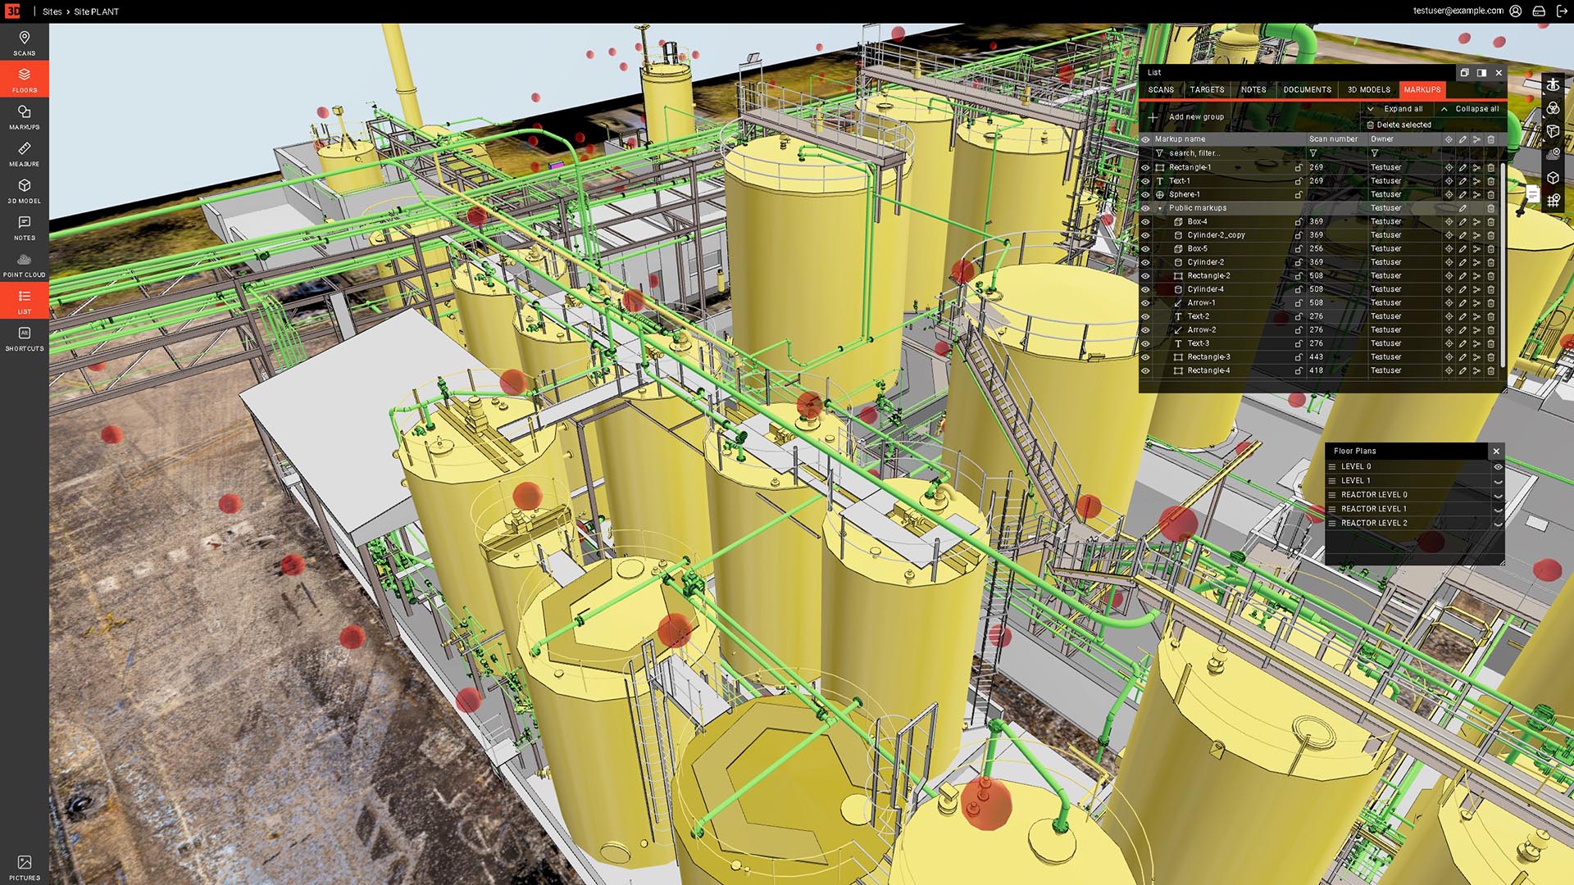Open the 3D Models tab
This screenshot has width=1574, height=885.
point(1368,89)
